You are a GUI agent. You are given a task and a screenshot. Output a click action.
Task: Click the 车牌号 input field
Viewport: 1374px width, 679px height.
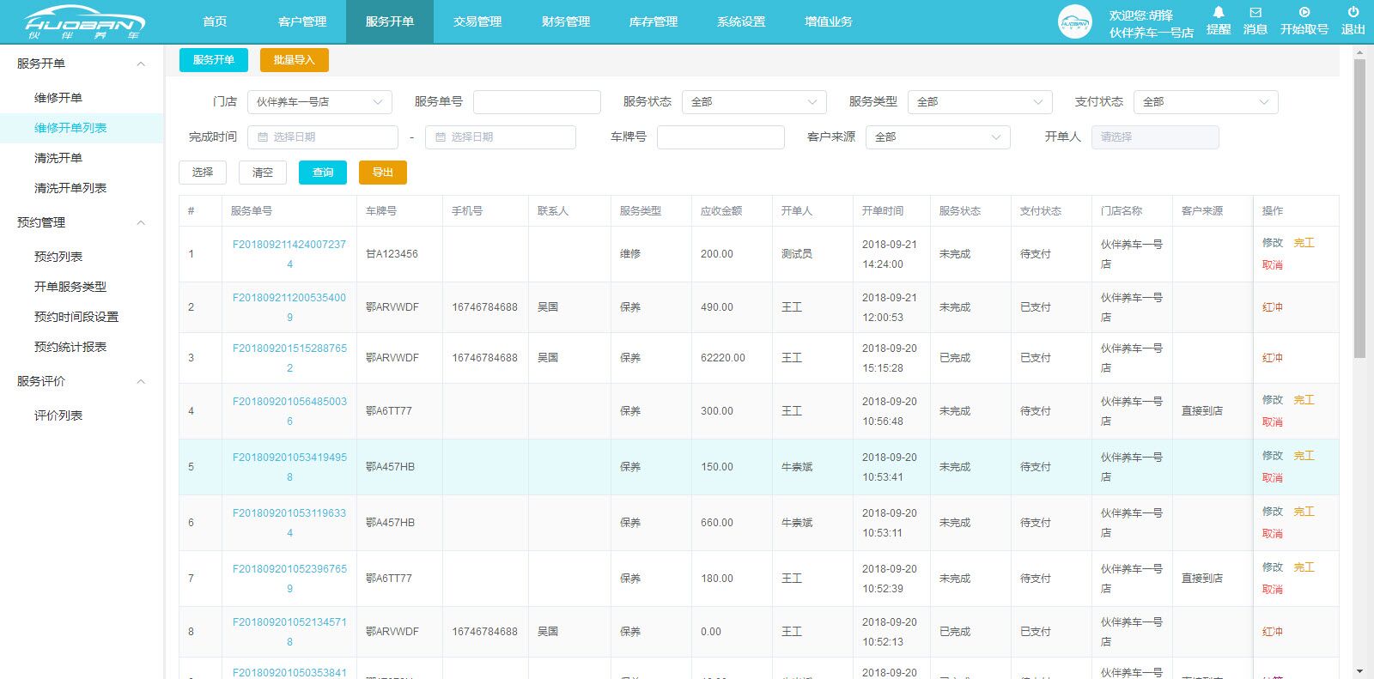(720, 137)
